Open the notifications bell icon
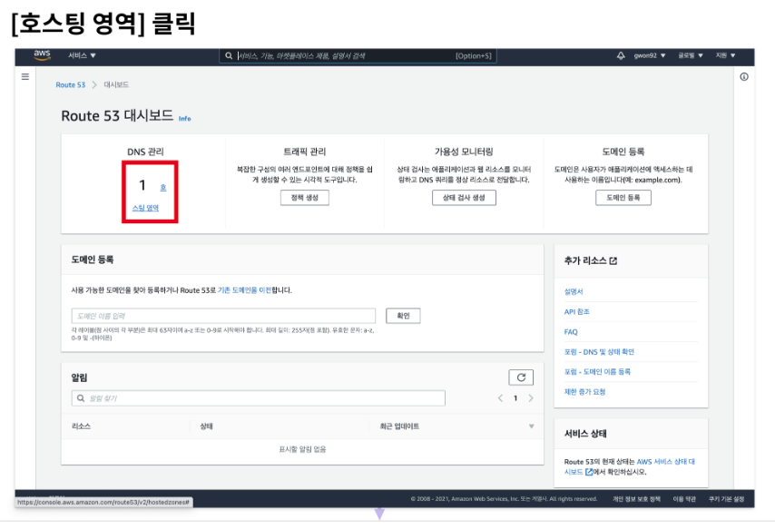775x529 pixels. pos(621,55)
